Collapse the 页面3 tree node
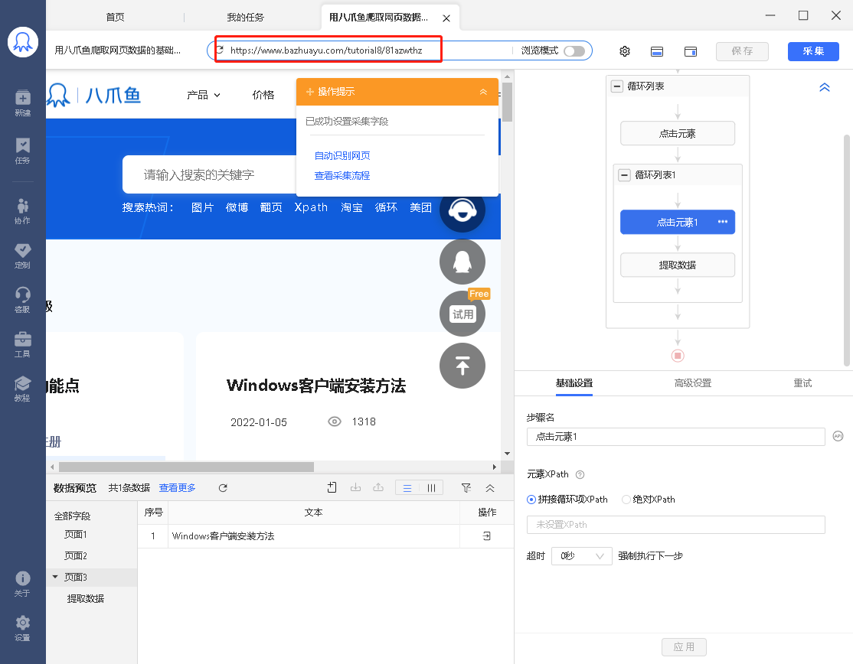The image size is (853, 664). coord(55,577)
